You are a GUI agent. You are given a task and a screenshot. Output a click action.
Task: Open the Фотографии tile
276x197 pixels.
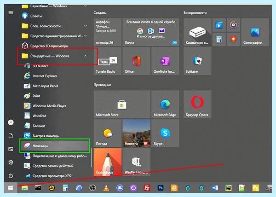click(x=255, y=32)
